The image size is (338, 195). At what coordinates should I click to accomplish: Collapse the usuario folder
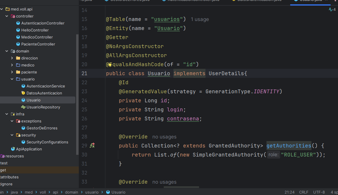point(12,79)
